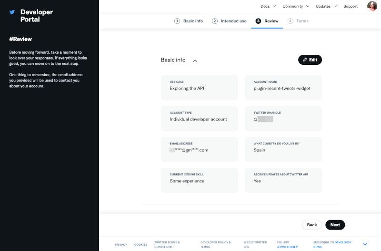Click the Twitter bird logo

click(12, 12)
